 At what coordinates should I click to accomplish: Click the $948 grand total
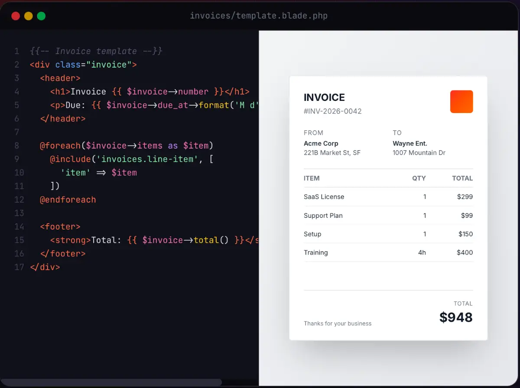[x=456, y=317]
